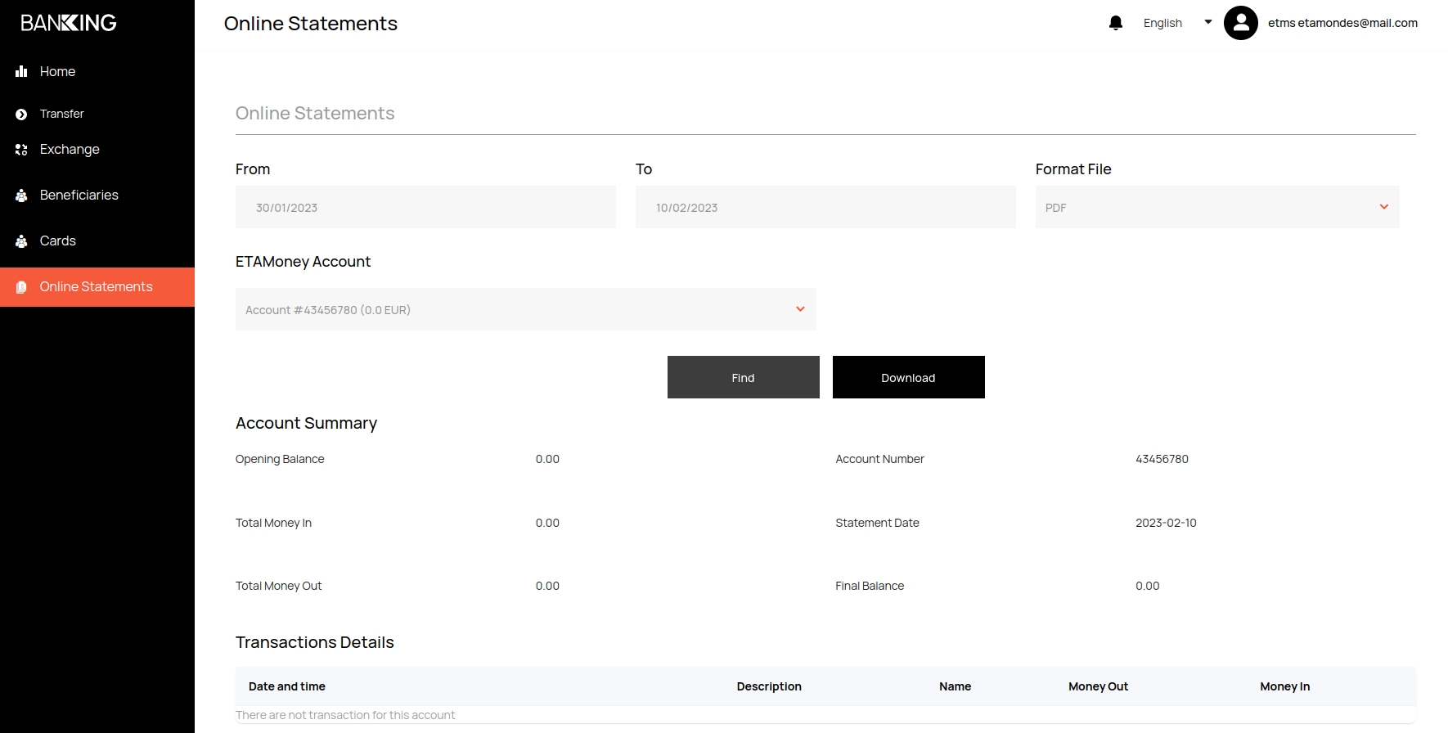The height and width of the screenshot is (733, 1448).
Task: Click the Find button
Action: tap(744, 377)
